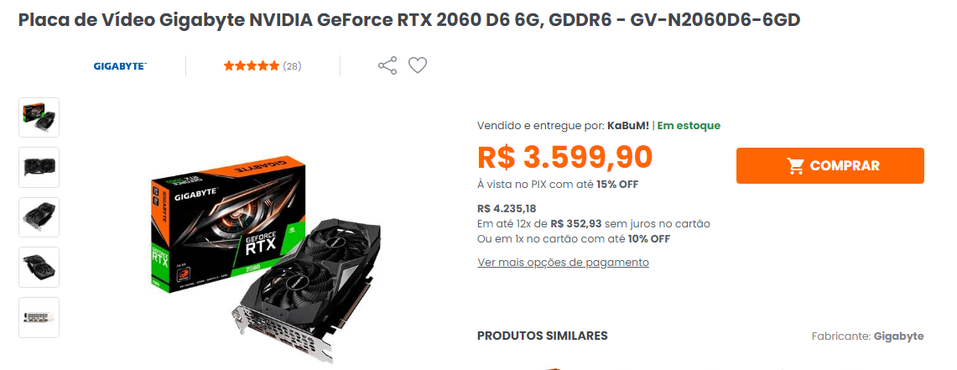This screenshot has height=370, width=957.
Task: Click the orange five-star rating
Action: tap(251, 66)
